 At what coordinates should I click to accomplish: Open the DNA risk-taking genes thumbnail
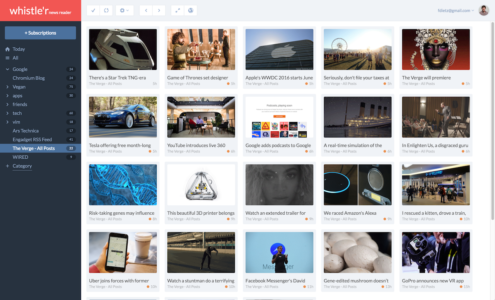[x=123, y=185]
